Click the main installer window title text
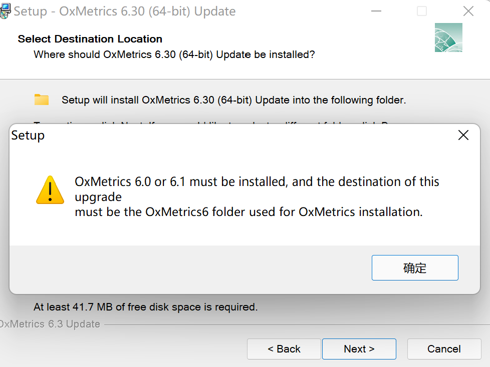 125,11
